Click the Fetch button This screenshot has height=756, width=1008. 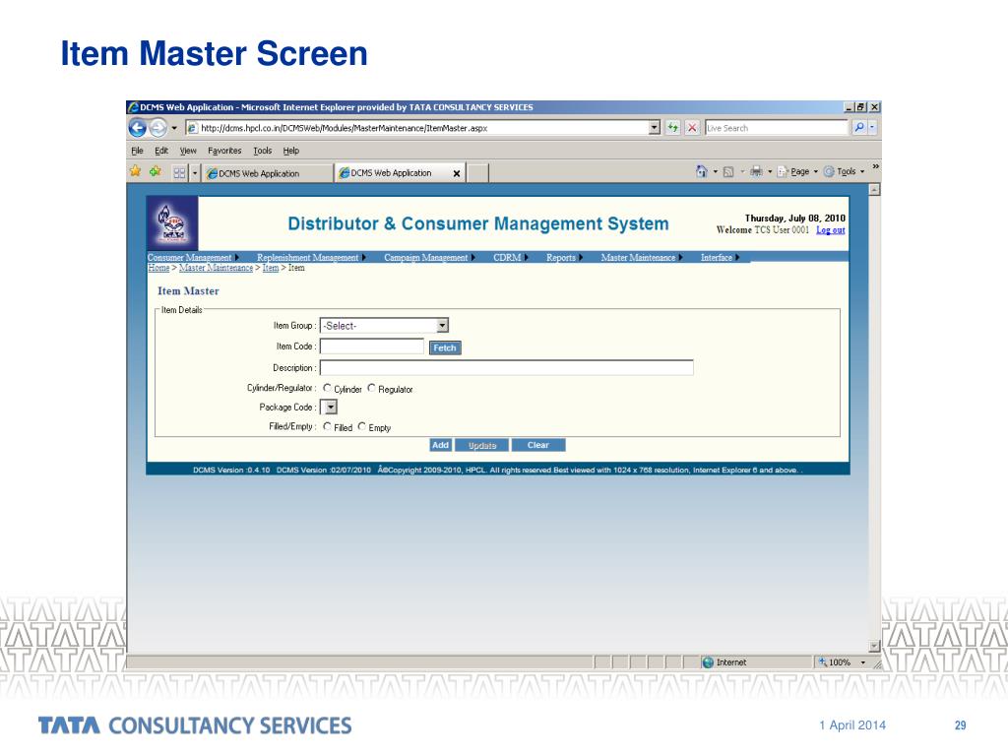445,347
